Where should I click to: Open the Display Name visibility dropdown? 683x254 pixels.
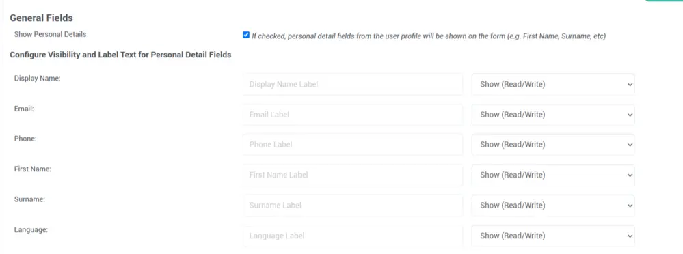[553, 85]
